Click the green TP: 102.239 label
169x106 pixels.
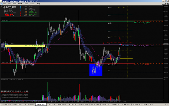142,23
